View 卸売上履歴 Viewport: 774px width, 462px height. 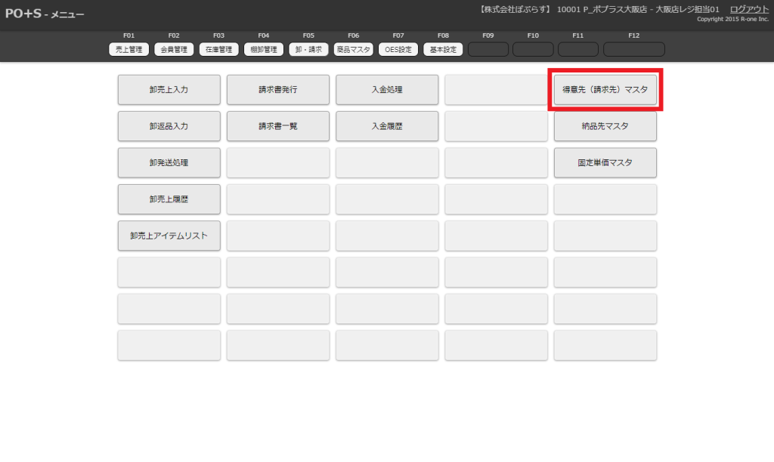169,199
